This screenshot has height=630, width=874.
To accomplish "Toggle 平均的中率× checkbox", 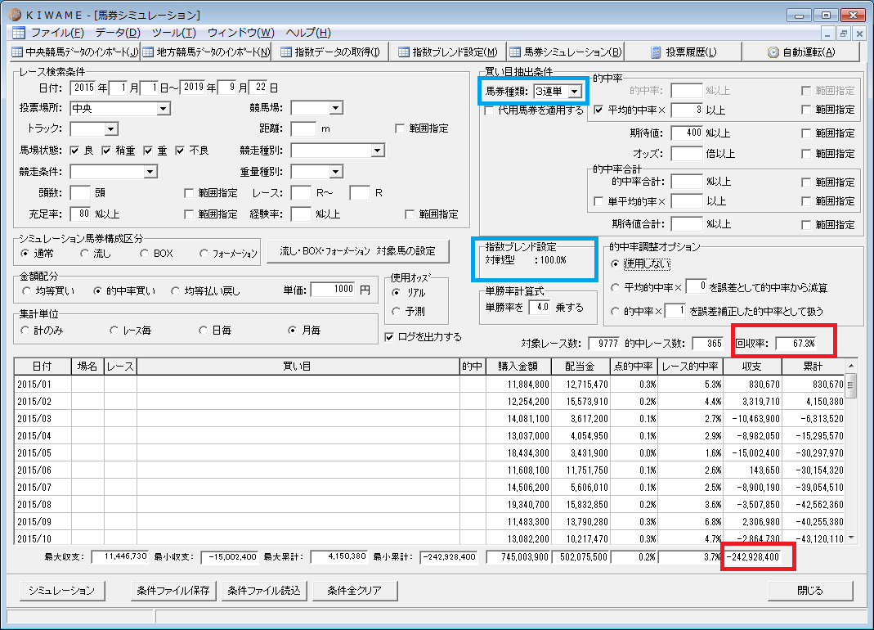I will [598, 110].
